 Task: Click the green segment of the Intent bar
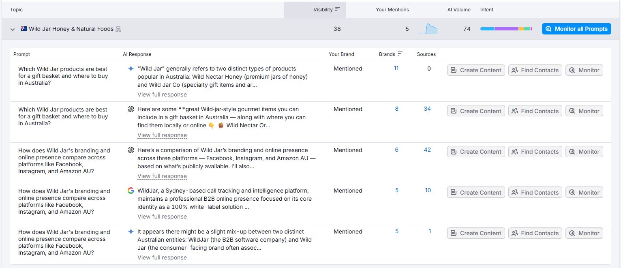(527, 29)
